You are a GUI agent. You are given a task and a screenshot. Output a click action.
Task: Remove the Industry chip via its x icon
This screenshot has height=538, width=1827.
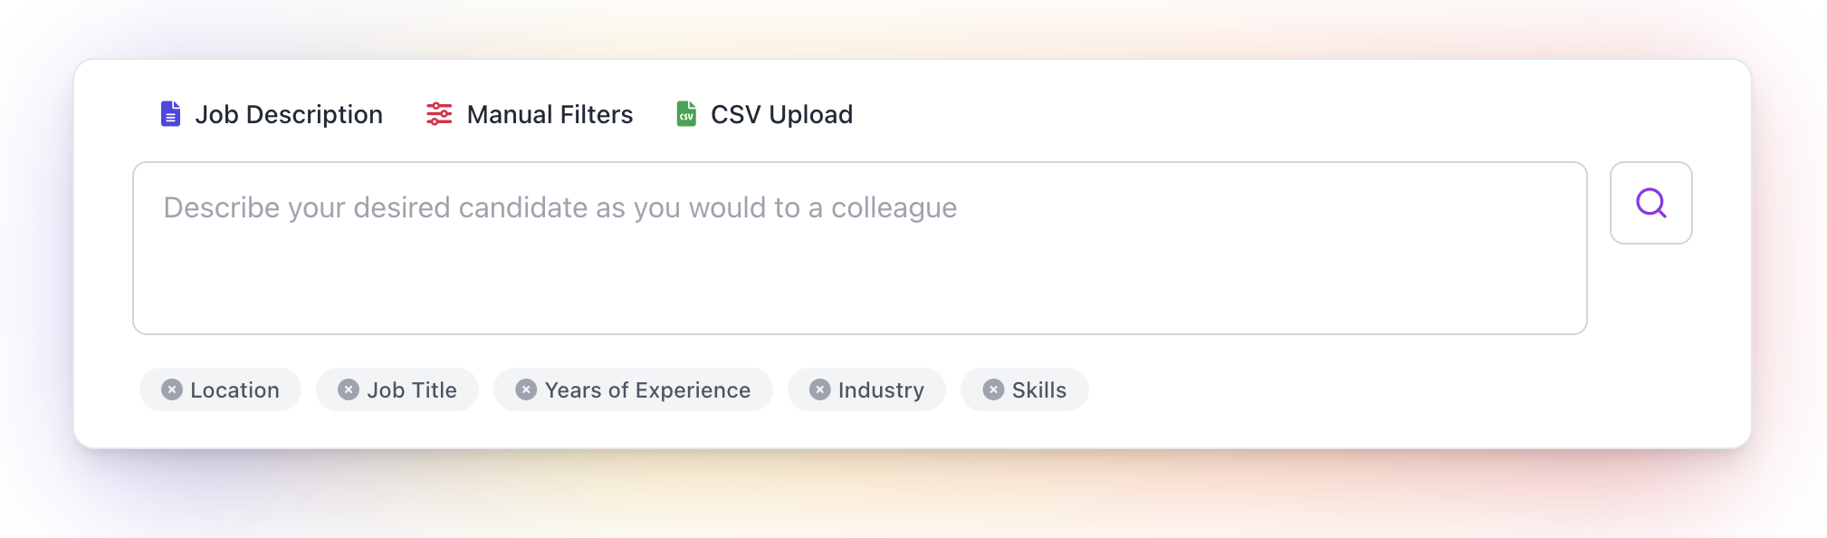click(819, 389)
